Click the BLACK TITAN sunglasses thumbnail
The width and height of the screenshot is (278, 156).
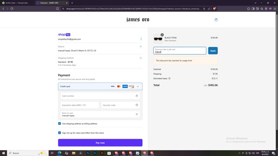tap(158, 39)
